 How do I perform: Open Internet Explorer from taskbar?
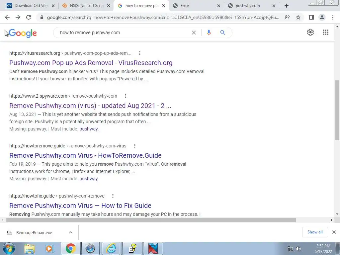[111, 248]
